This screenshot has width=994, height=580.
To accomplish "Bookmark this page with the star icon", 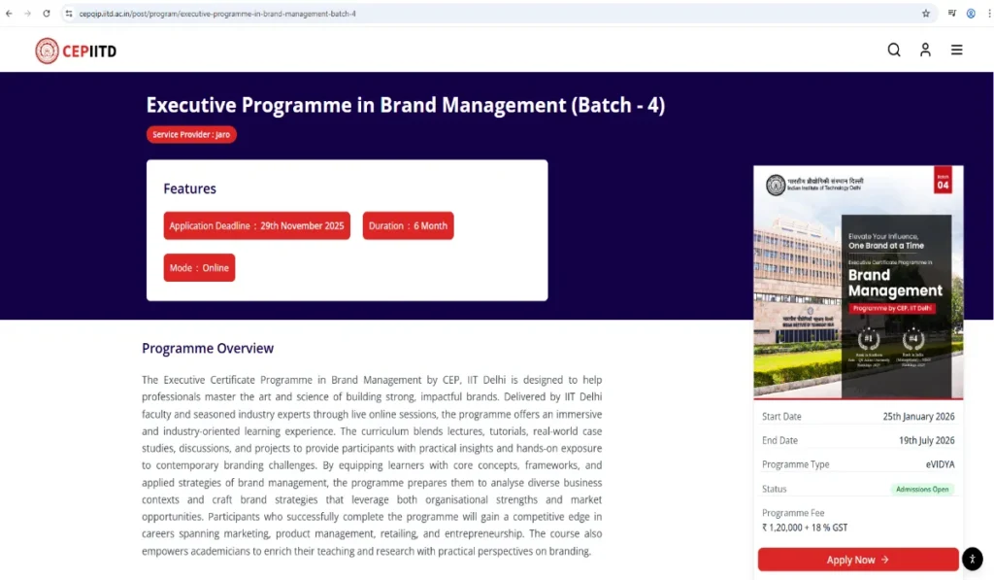I will pos(925,14).
